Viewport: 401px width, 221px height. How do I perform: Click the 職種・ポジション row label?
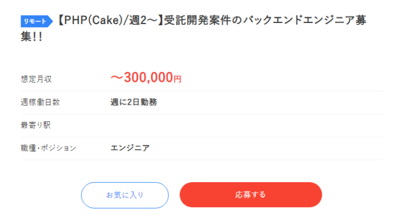point(48,148)
